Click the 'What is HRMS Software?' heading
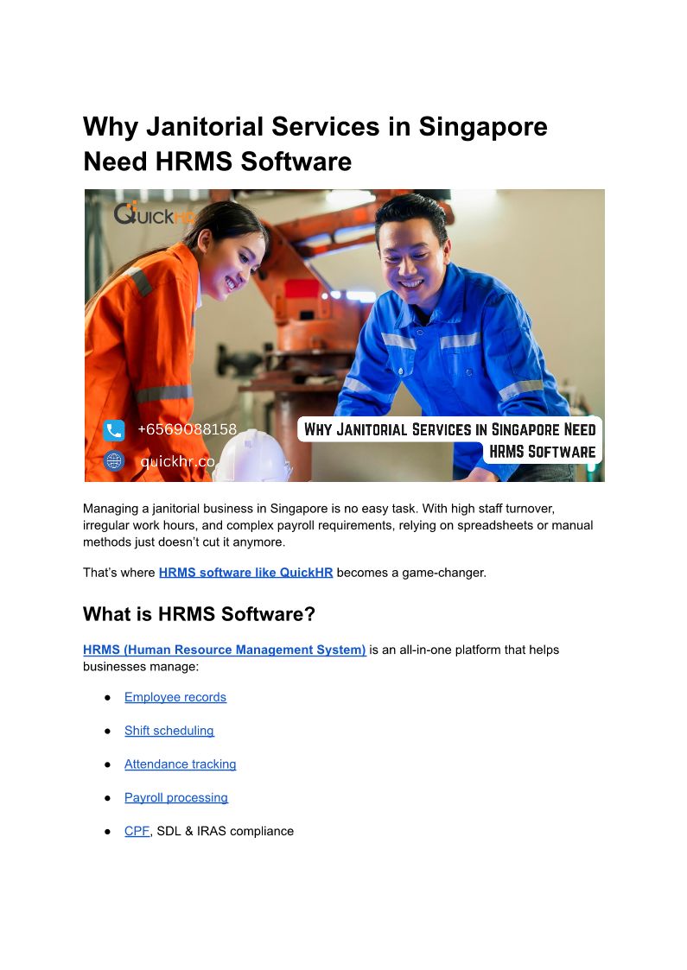687x970 pixels. point(199,614)
